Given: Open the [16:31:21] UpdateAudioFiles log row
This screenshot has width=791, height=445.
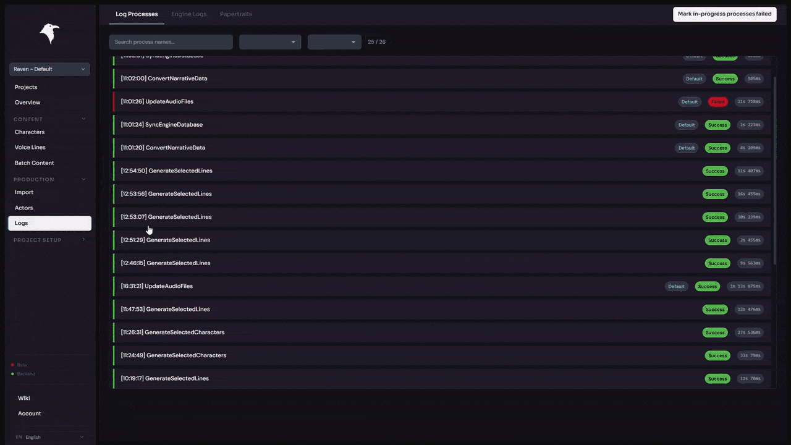Looking at the screenshot, I should 442,286.
